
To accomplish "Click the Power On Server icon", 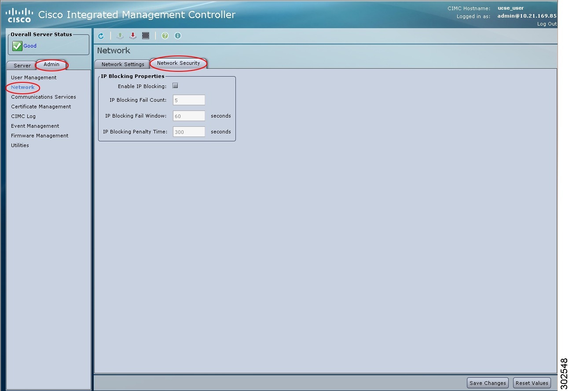I will tap(120, 36).
